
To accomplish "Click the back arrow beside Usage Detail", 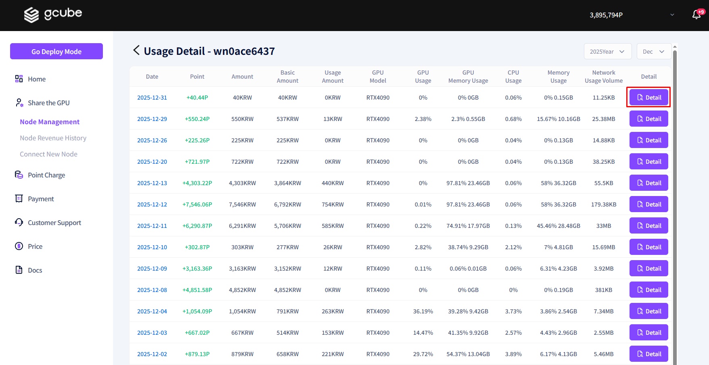I will (136, 50).
